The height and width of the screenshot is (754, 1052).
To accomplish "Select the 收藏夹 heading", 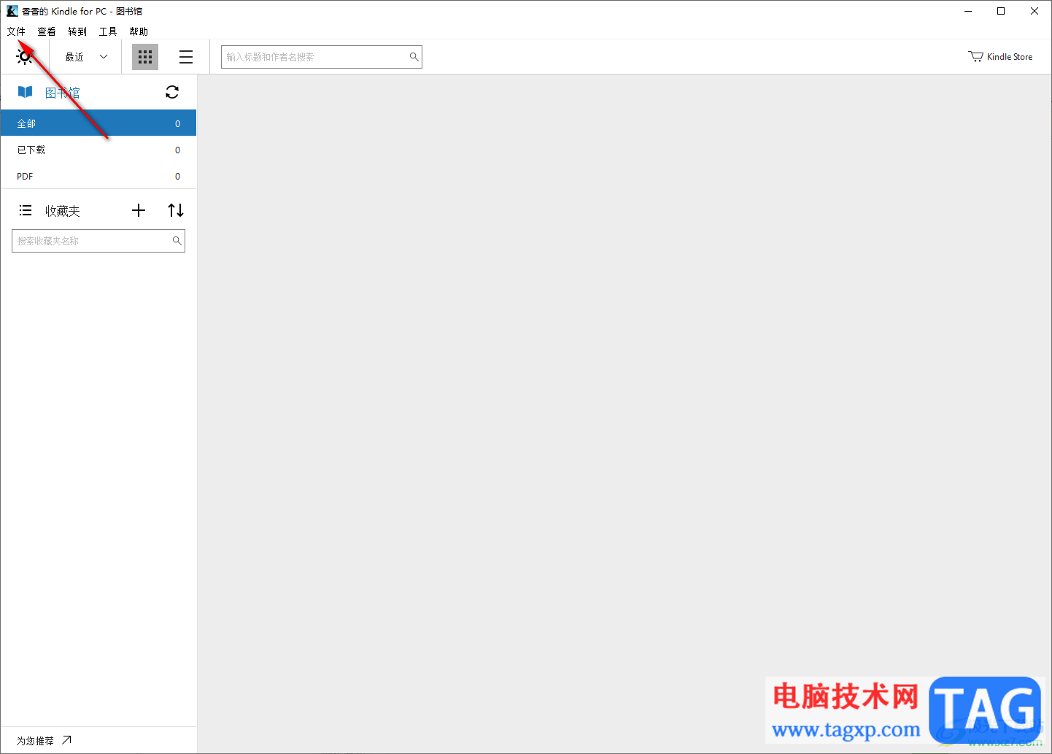I will (x=63, y=211).
